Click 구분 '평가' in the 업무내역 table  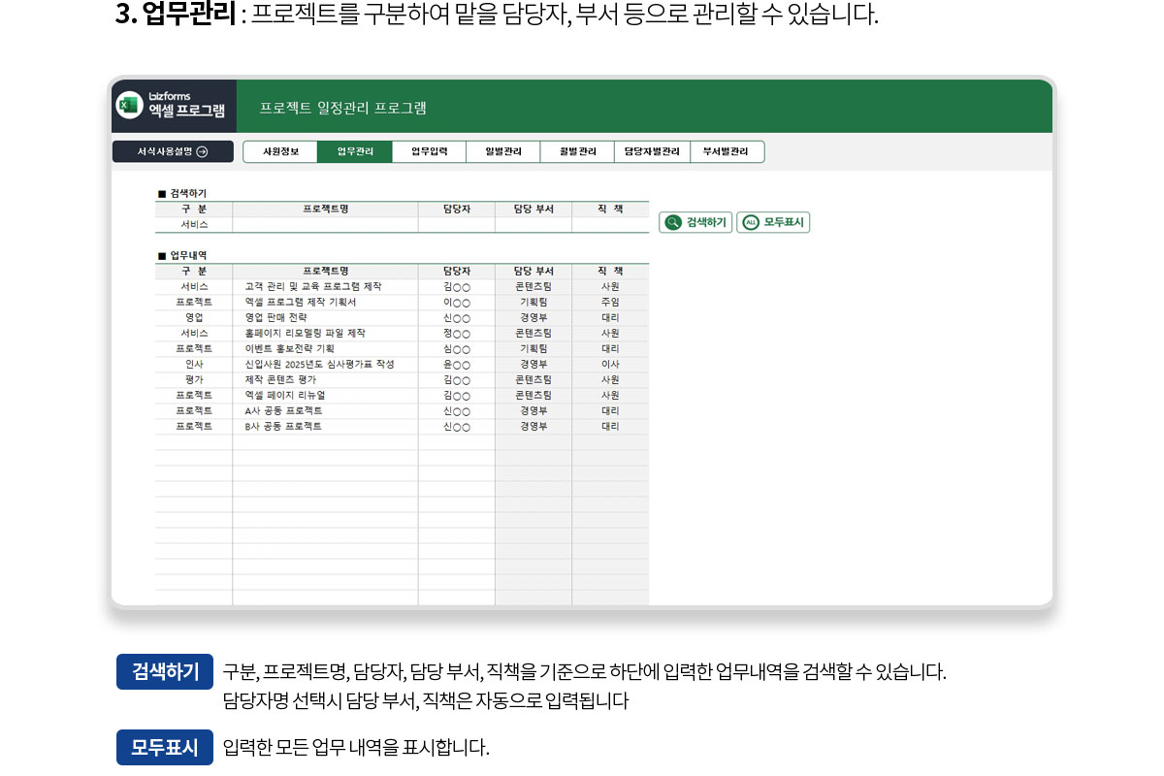pyautogui.click(x=194, y=380)
